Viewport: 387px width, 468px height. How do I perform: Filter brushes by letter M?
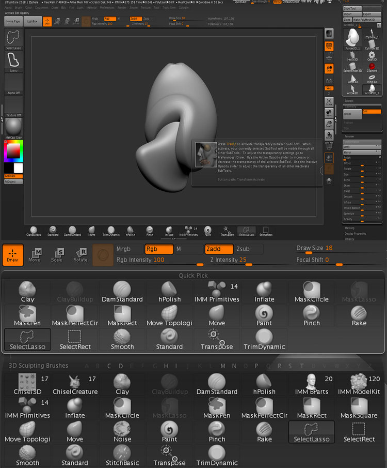pyautogui.click(x=223, y=366)
